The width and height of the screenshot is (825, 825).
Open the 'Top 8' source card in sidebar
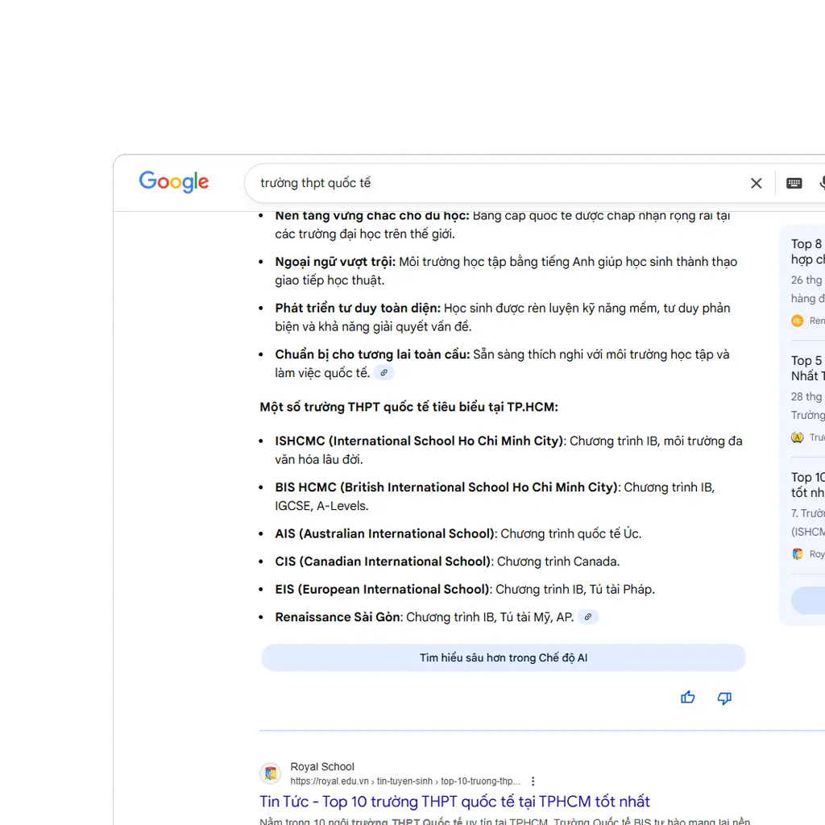(x=807, y=251)
